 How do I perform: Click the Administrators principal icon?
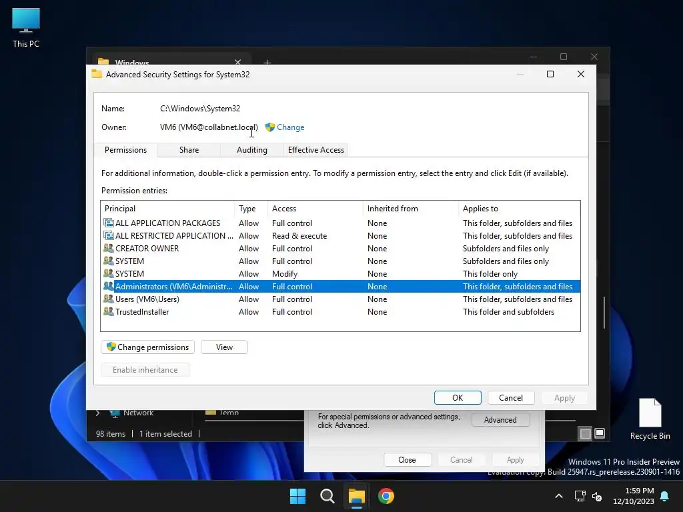pyautogui.click(x=109, y=286)
